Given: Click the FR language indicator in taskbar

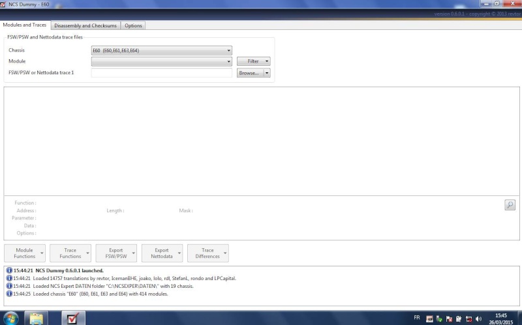Looking at the screenshot, I should pyautogui.click(x=417, y=318).
